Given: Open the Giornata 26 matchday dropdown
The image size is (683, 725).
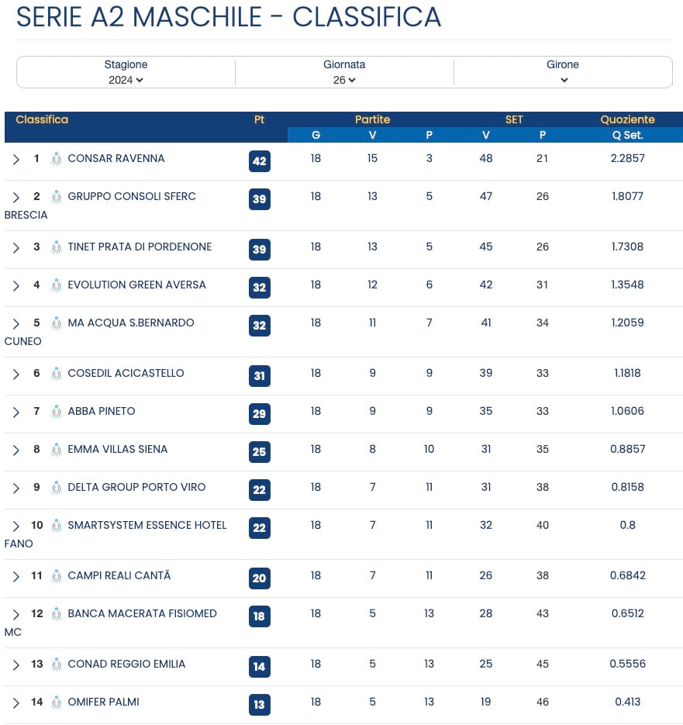Looking at the screenshot, I should 344,80.
